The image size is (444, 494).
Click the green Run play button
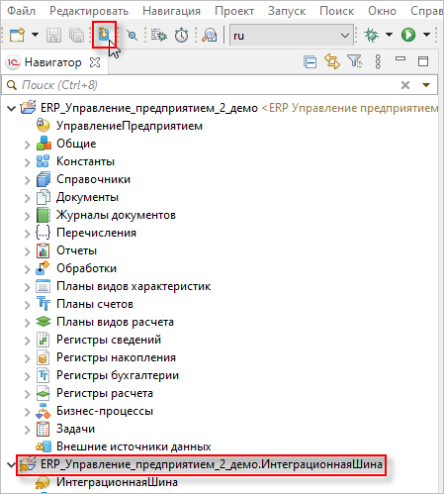tap(408, 35)
